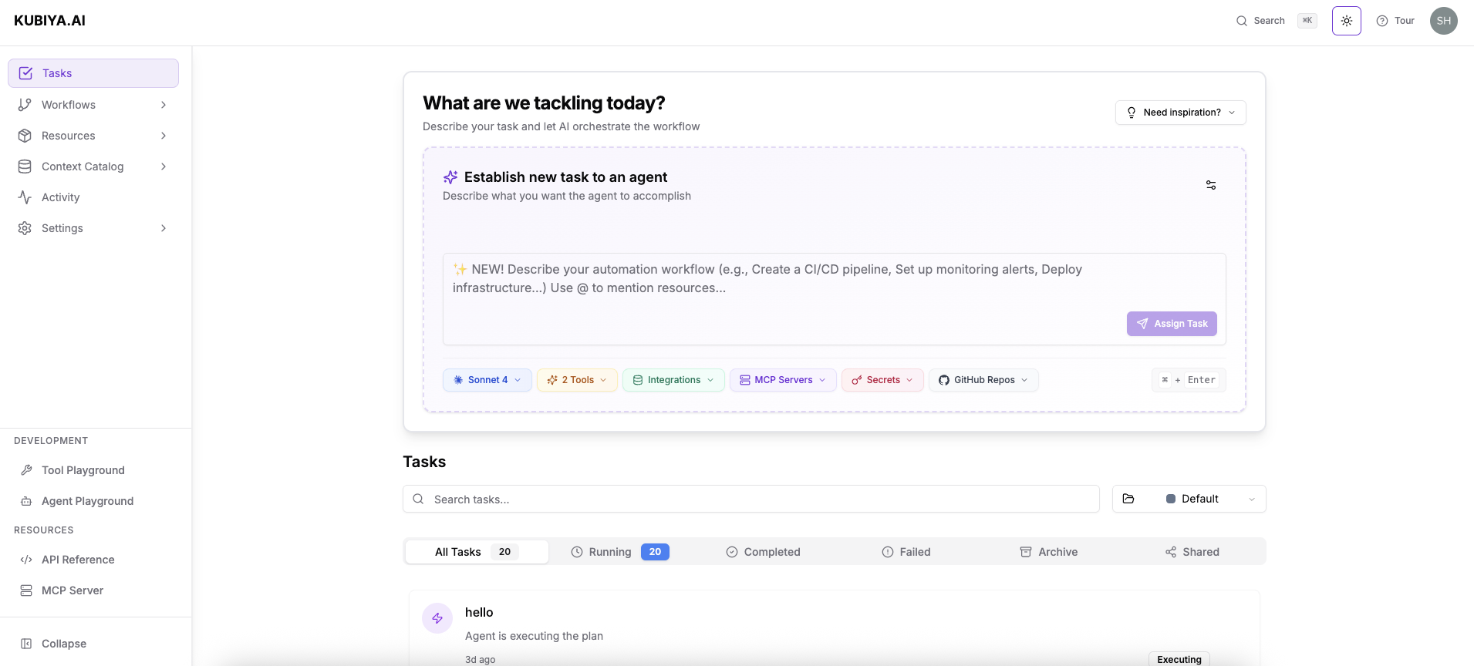This screenshot has width=1474, height=666.
Task: Open the hello task title
Action: [479, 612]
